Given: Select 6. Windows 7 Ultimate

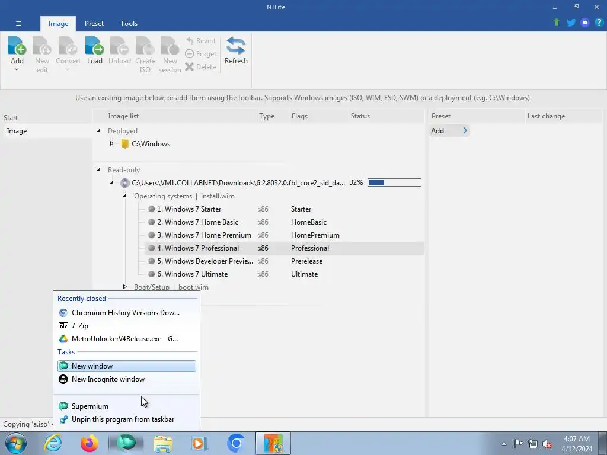Looking at the screenshot, I should coord(285,274).
